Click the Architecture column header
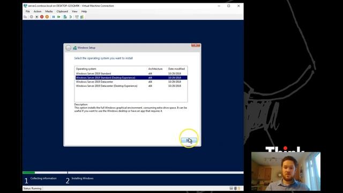343x193 pixels. coord(155,69)
